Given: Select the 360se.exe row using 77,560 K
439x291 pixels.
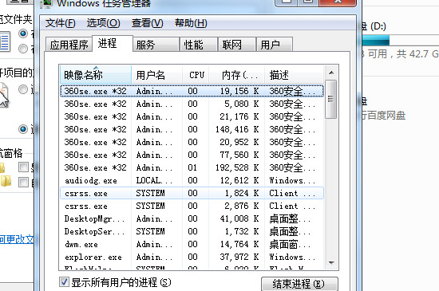Looking at the screenshot, I should coord(192,155).
